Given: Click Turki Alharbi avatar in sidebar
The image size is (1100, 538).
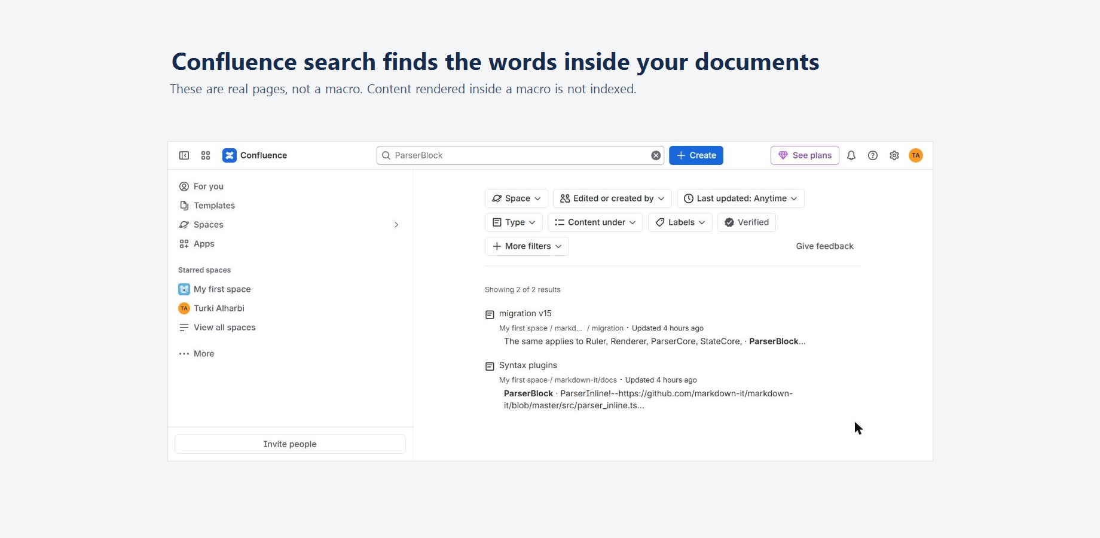Looking at the screenshot, I should [x=184, y=308].
